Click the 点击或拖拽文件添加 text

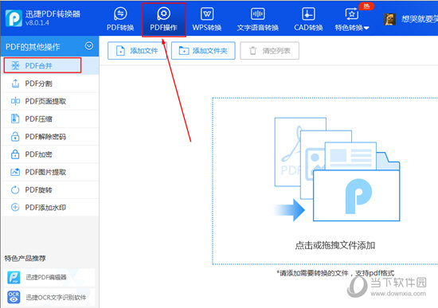coord(335,245)
